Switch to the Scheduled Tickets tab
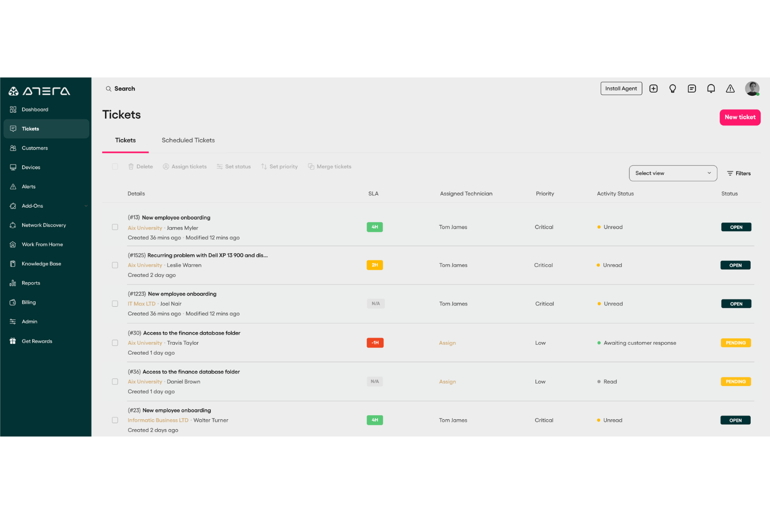The width and height of the screenshot is (770, 514). [x=188, y=140]
